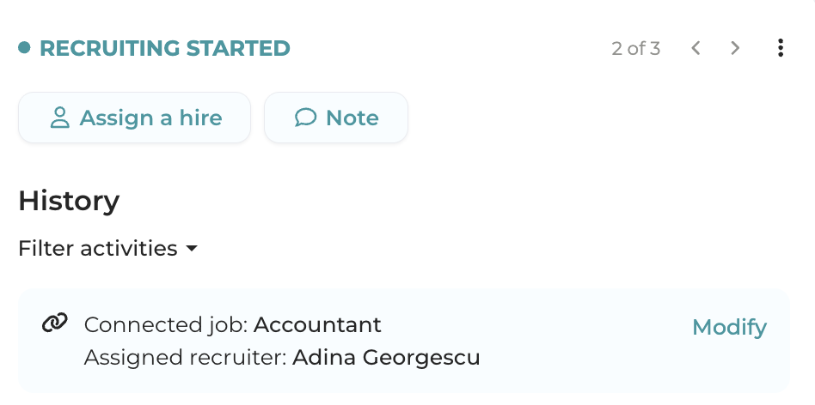Select the Recruiting Started status label
Image resolution: width=815 pixels, height=405 pixels.
tap(164, 48)
